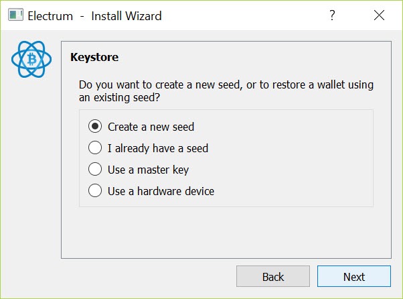
Task: Choose the I already have a seed radio
Action: coord(95,147)
